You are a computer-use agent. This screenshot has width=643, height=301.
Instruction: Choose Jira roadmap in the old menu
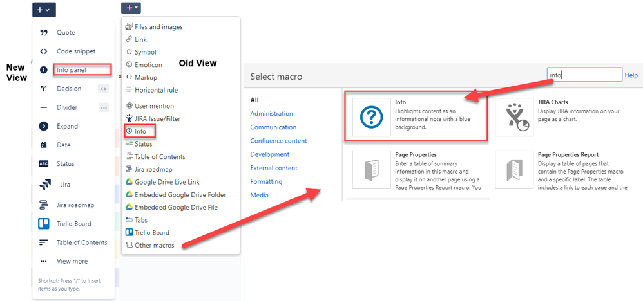pyautogui.click(x=153, y=170)
